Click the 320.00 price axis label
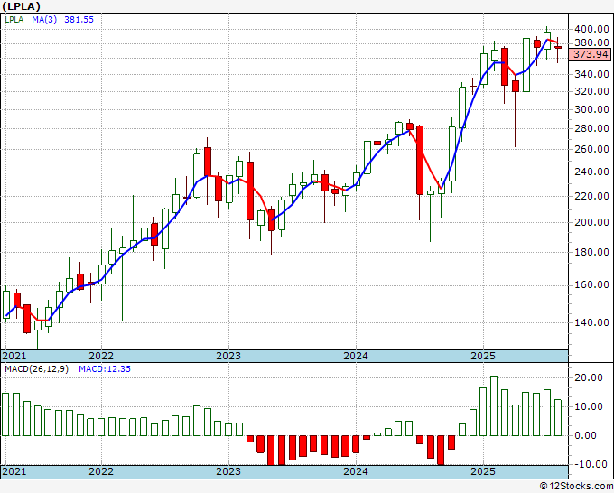The height and width of the screenshot is (493, 614). coord(591,91)
